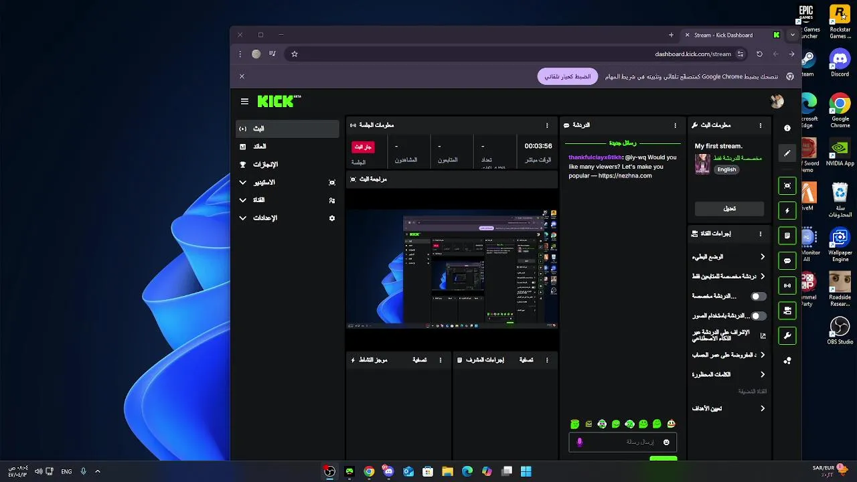Screen dimensions: 857x482
Task: Reload the page in Chrome
Action: pos(759,54)
